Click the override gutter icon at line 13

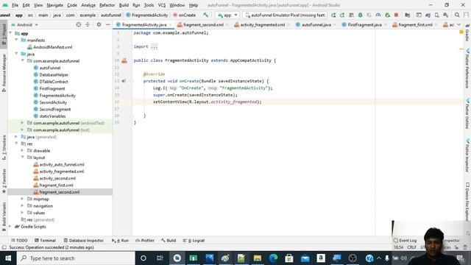(124, 81)
